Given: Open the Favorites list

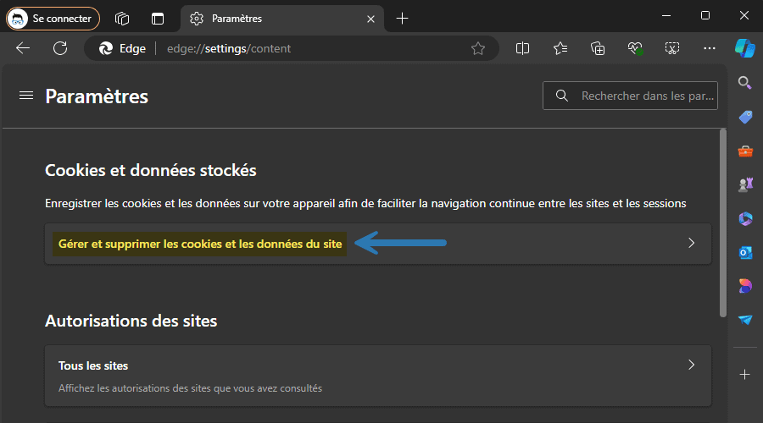Looking at the screenshot, I should pos(560,48).
